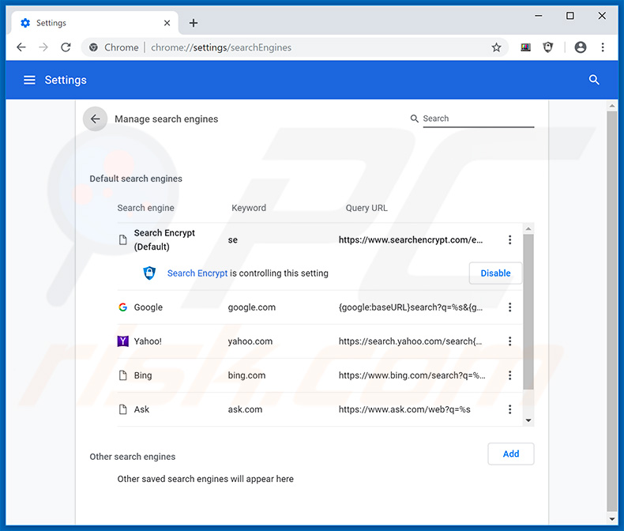The image size is (624, 531).
Task: Maximize the Chrome window
Action: (569, 16)
